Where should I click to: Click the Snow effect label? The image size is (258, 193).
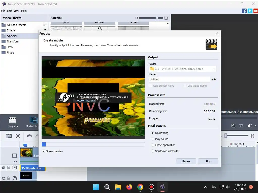coord(66,23)
